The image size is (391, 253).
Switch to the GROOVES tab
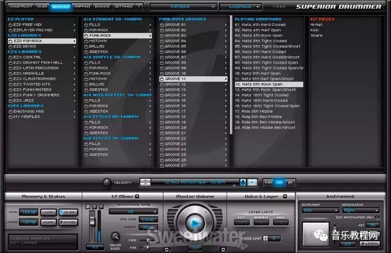tap(61, 6)
